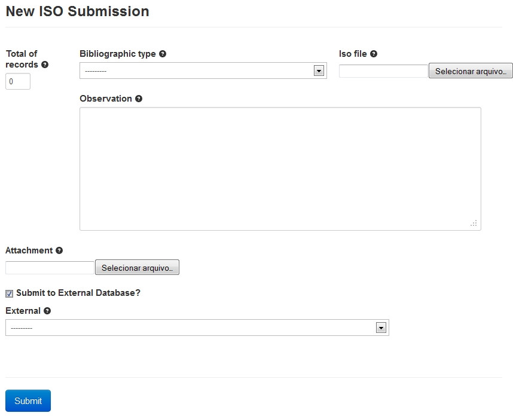Viewport: 513px width, 416px height.
Task: Click the Bibliographic type dropdown arrow
Action: click(x=319, y=71)
